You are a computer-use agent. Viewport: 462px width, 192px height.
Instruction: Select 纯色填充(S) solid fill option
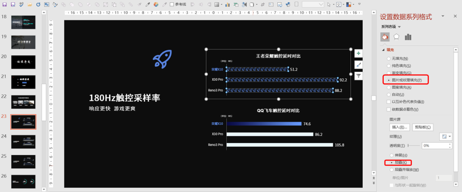[399, 66]
